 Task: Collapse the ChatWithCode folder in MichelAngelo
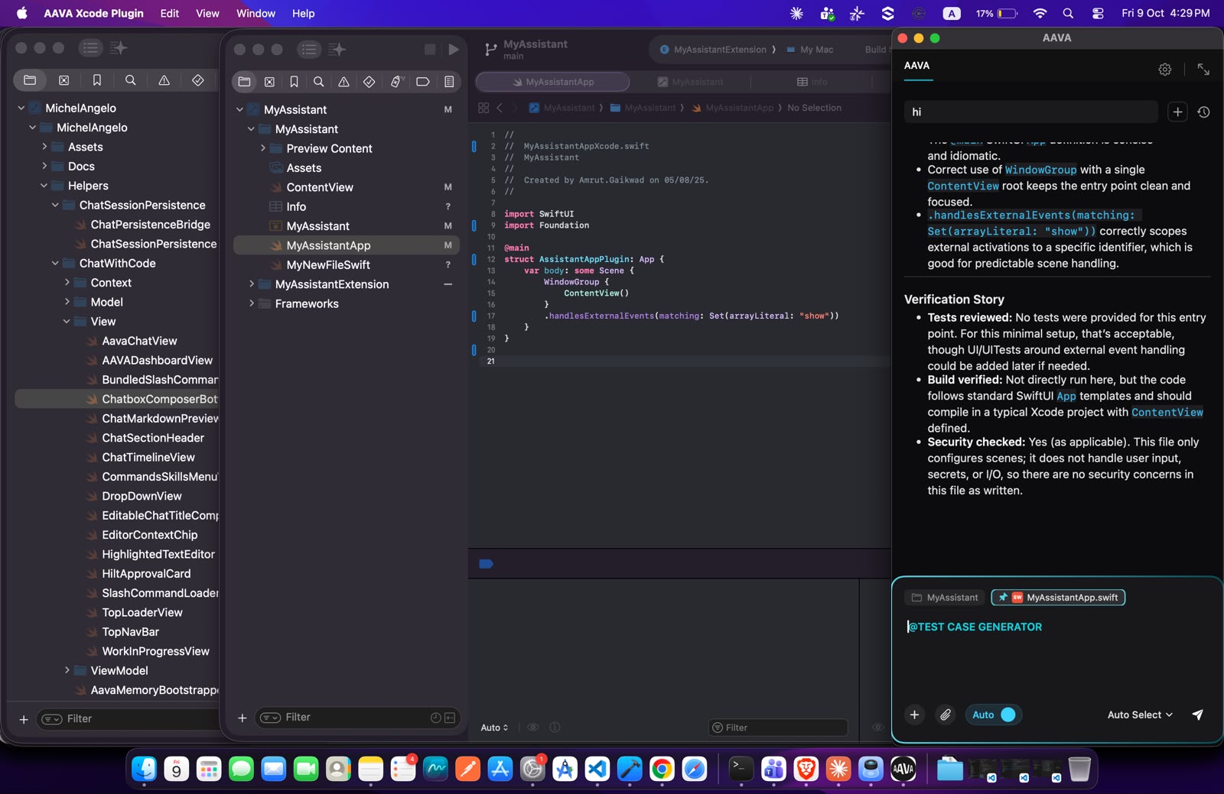[x=55, y=263]
